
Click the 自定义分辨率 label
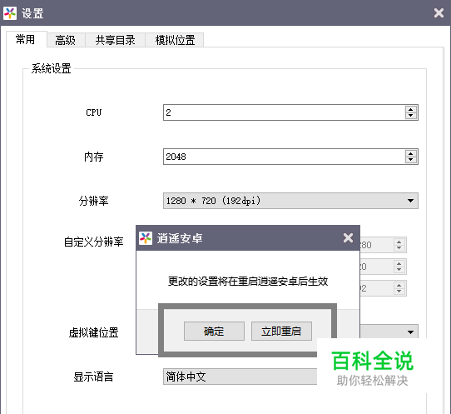(94, 242)
